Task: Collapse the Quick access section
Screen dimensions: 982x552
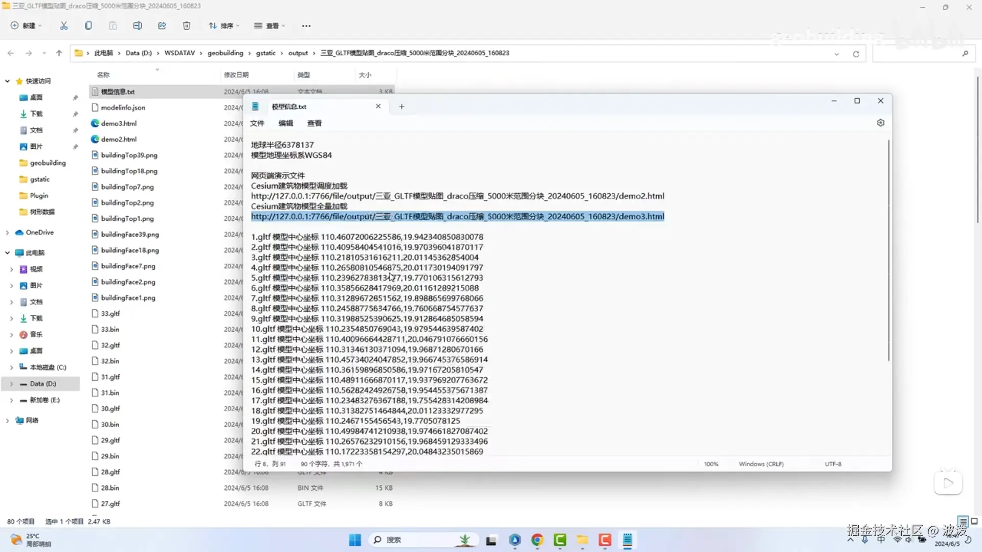Action: pos(7,81)
